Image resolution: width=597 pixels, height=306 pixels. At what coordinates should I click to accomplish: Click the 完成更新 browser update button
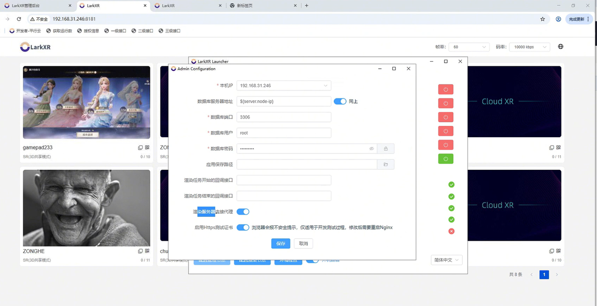[580, 19]
